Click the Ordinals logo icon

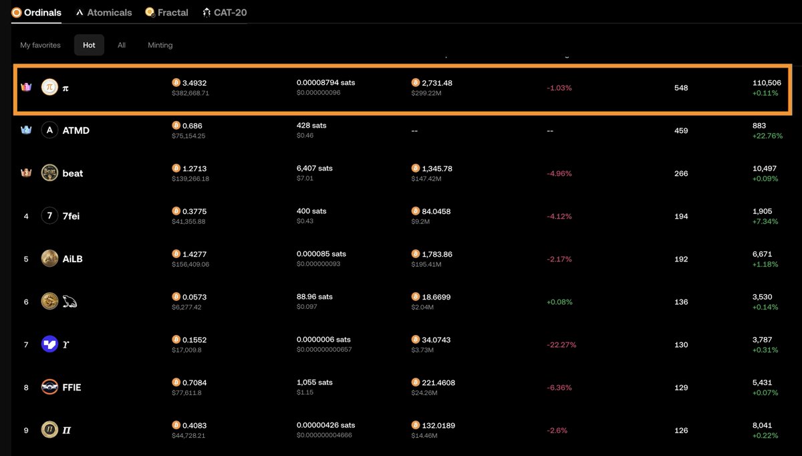click(17, 12)
